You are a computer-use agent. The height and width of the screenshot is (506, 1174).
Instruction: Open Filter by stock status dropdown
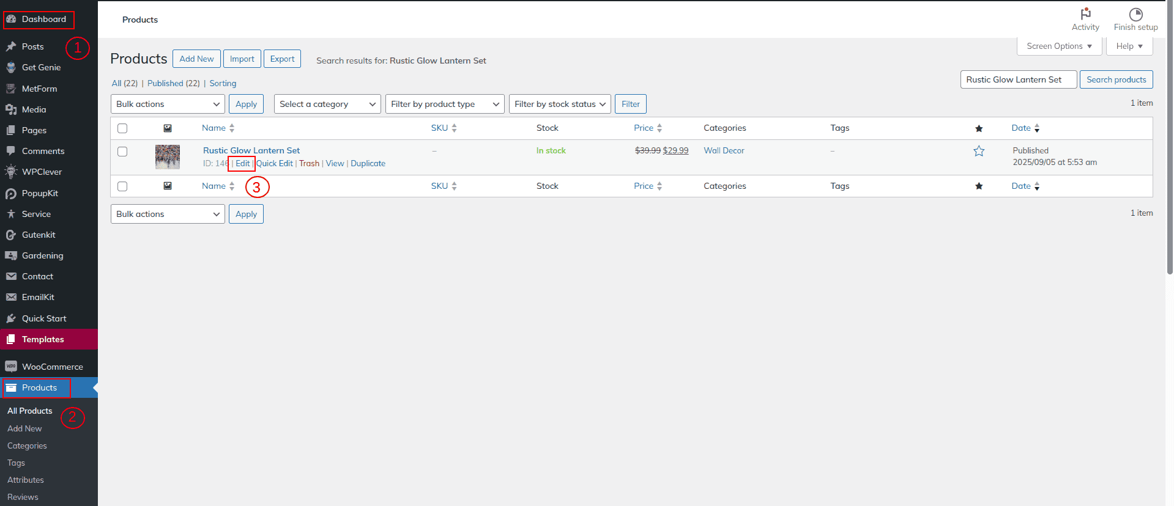coord(560,104)
